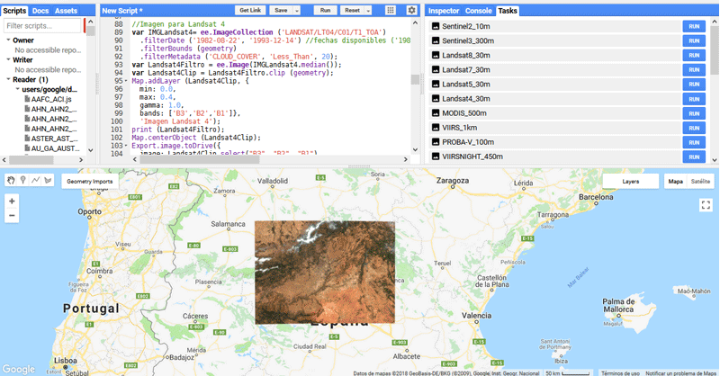Switch to the Assets tab
This screenshot has width=720, height=376.
click(66, 11)
